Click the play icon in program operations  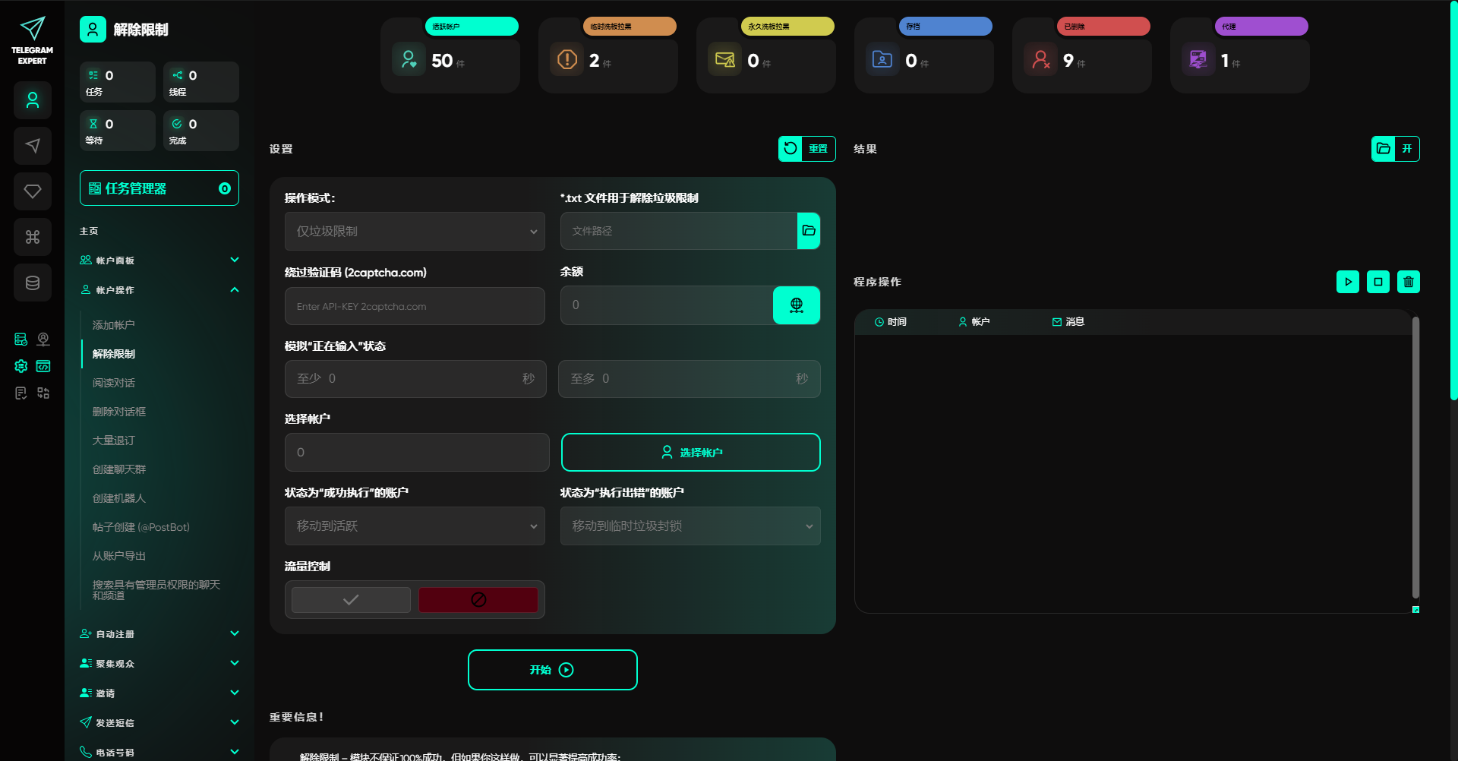(x=1348, y=282)
